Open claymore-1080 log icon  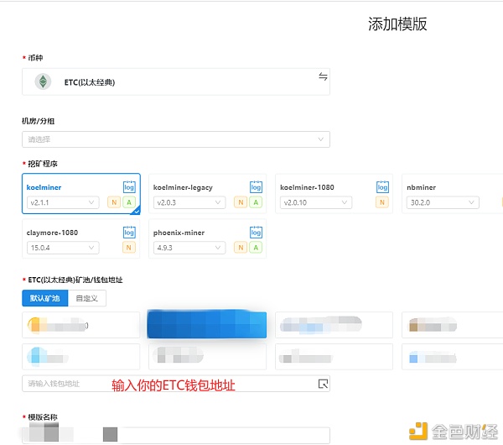129,232
